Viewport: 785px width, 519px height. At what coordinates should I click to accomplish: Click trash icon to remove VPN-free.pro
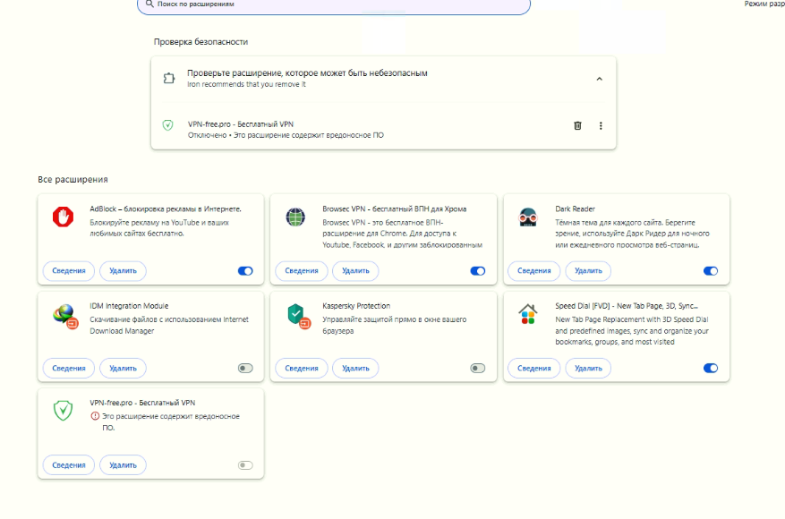click(577, 125)
